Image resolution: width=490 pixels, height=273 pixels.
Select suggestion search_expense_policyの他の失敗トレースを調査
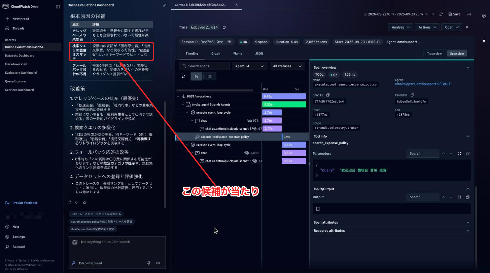102,222
